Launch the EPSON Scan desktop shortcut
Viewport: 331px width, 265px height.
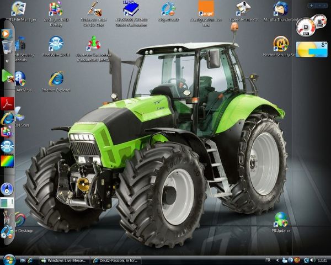(20, 117)
